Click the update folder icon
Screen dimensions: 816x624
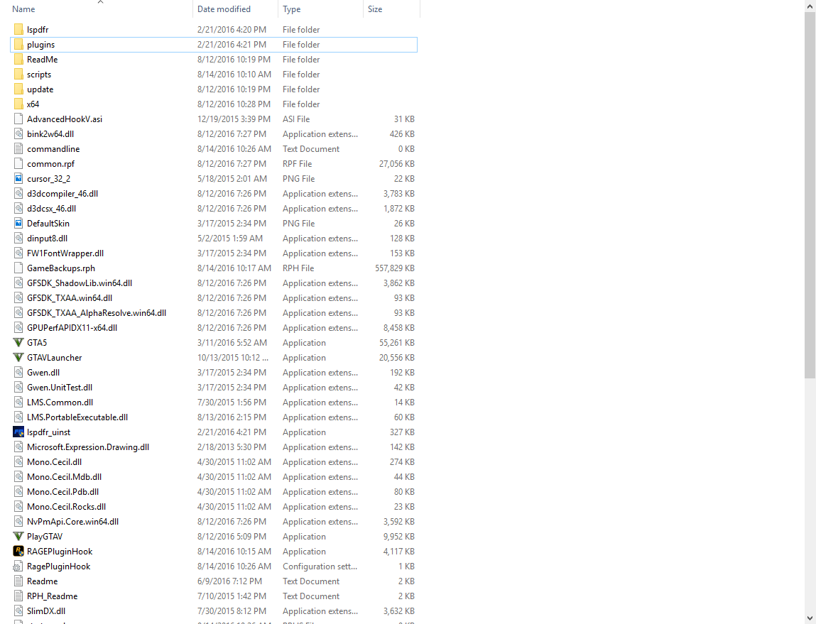point(18,89)
